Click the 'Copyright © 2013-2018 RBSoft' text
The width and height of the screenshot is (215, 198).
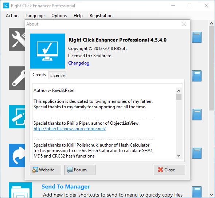98,48
